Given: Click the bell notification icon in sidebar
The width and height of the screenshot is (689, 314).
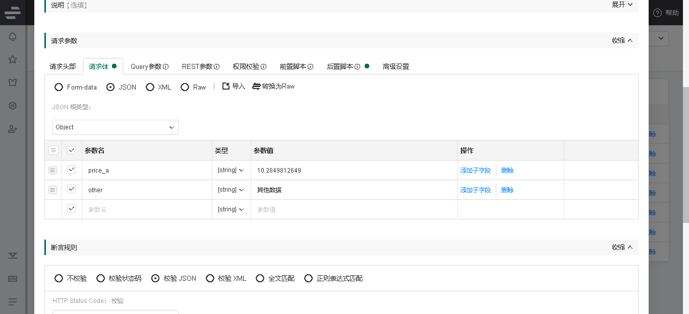Looking at the screenshot, I should [x=13, y=37].
